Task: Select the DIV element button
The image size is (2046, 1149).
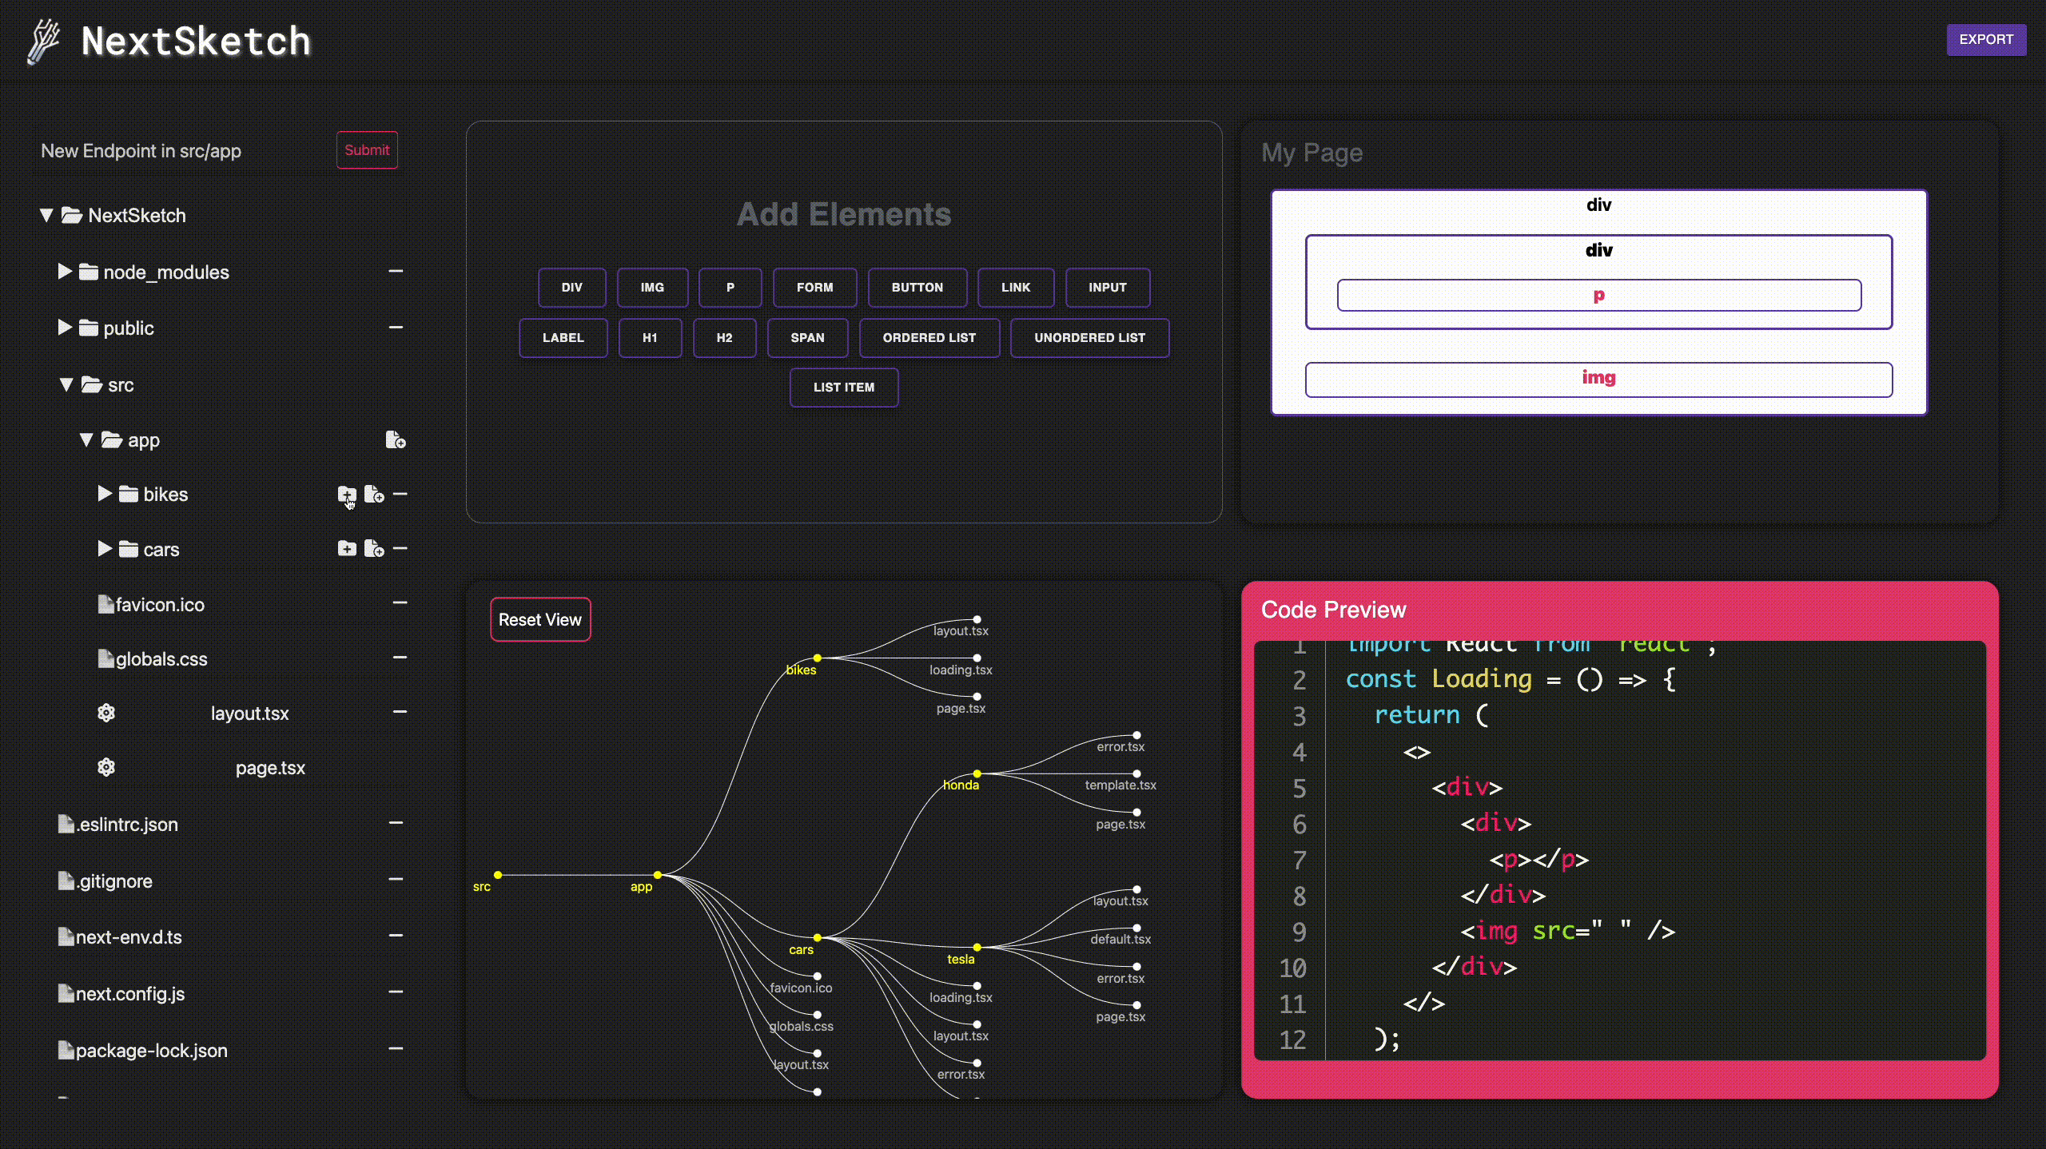Action: click(572, 287)
